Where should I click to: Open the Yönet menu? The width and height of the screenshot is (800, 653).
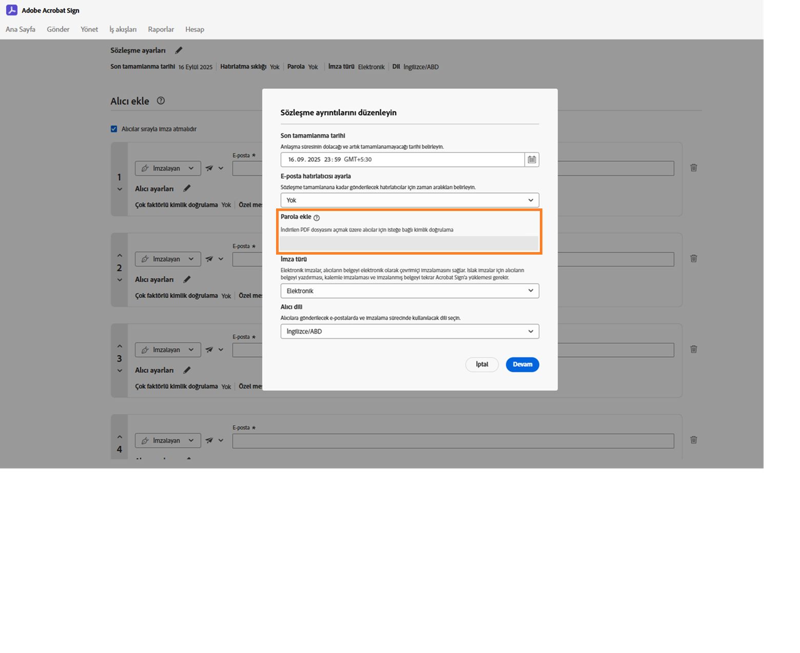(x=89, y=29)
